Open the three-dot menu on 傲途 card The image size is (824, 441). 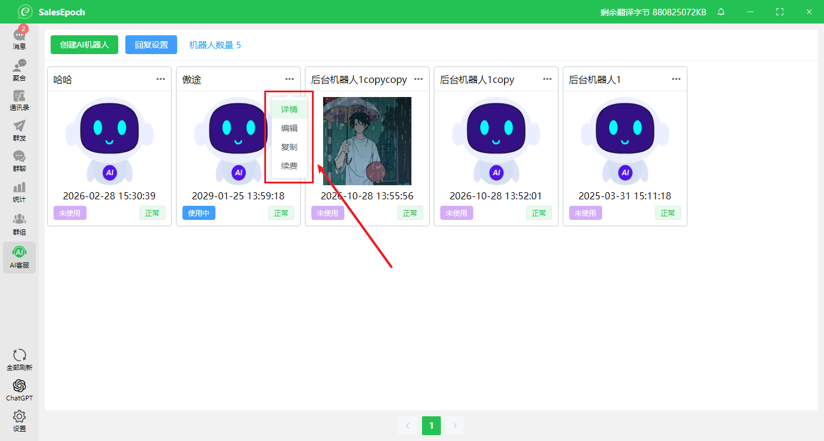tap(290, 79)
